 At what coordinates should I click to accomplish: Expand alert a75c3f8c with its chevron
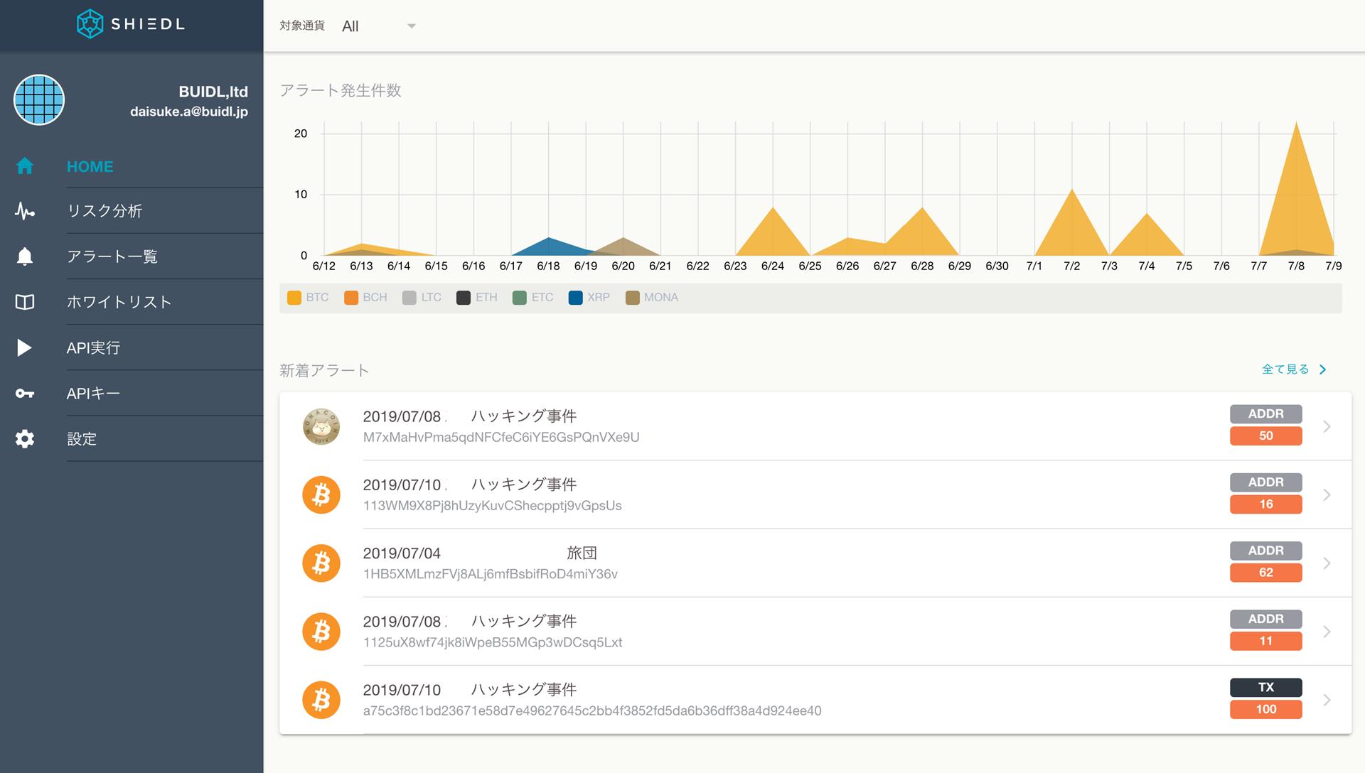coord(1327,700)
